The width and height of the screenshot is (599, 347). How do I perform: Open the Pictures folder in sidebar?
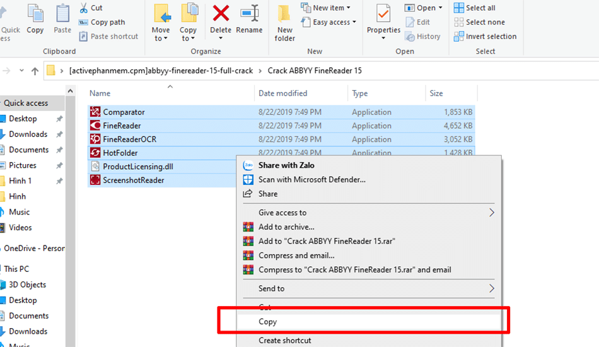[23, 165]
